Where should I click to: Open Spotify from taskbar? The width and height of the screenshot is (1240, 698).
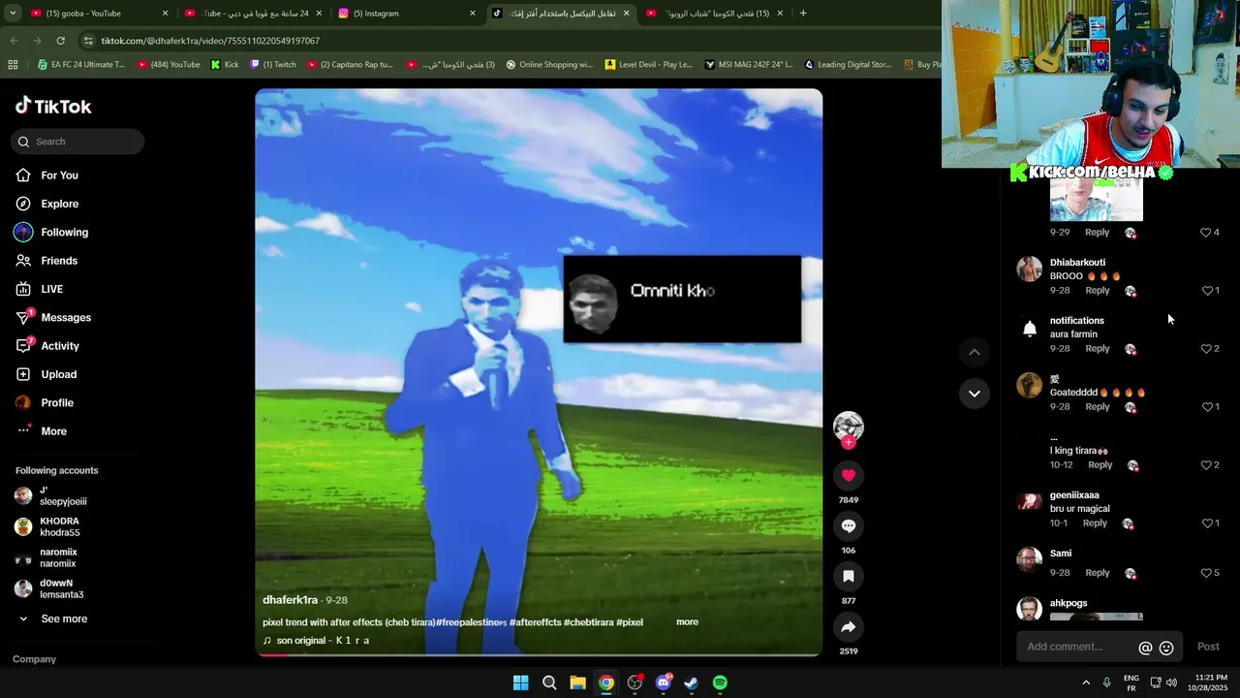coord(720,682)
